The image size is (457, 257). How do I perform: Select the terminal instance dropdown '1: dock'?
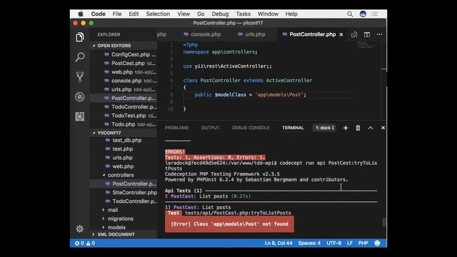pos(324,128)
